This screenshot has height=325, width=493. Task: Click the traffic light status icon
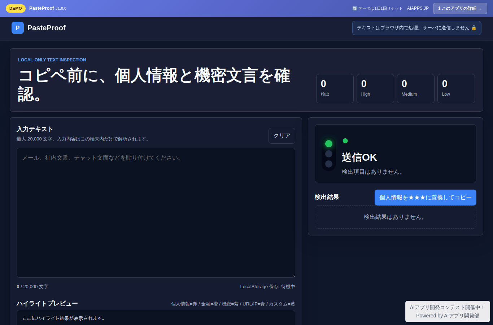329,154
